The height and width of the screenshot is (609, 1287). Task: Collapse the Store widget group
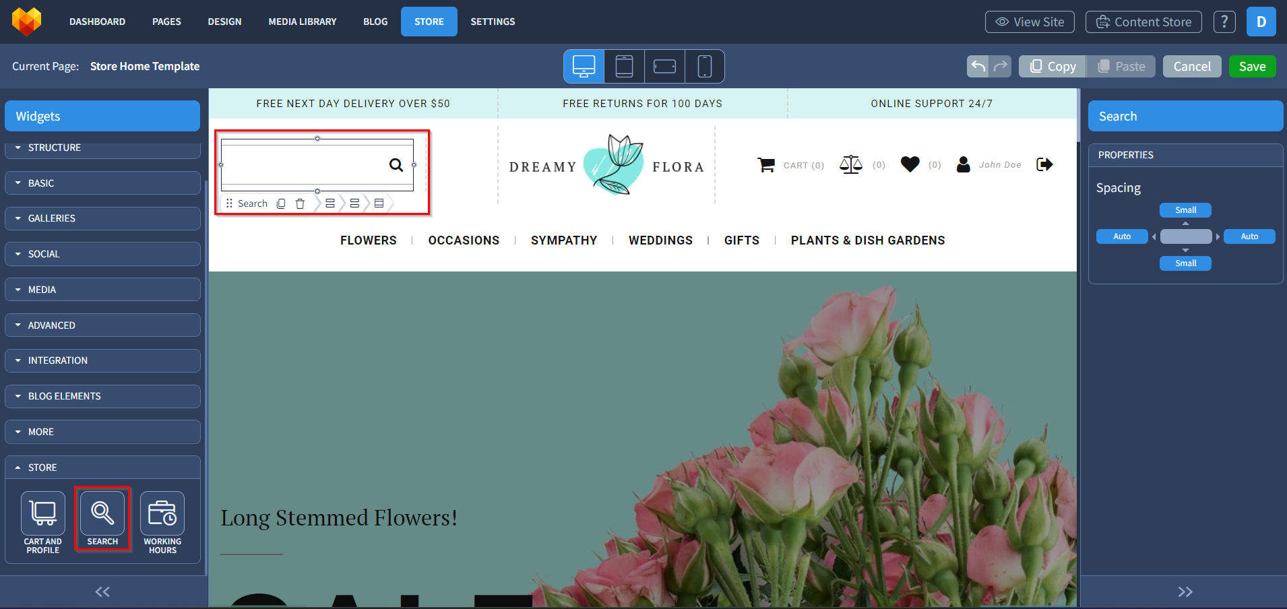(x=102, y=468)
